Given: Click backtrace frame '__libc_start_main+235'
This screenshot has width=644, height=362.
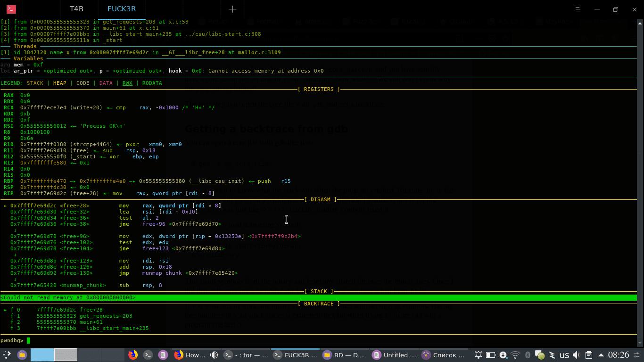Looking at the screenshot, I should 114,328.
